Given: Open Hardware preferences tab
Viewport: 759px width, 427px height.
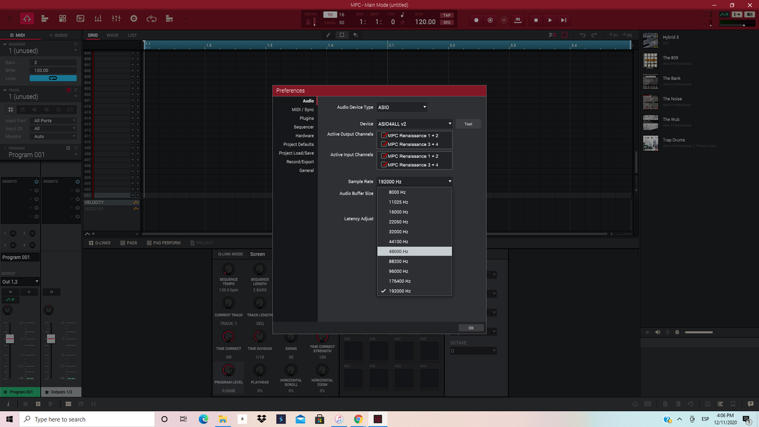Looking at the screenshot, I should click(305, 136).
